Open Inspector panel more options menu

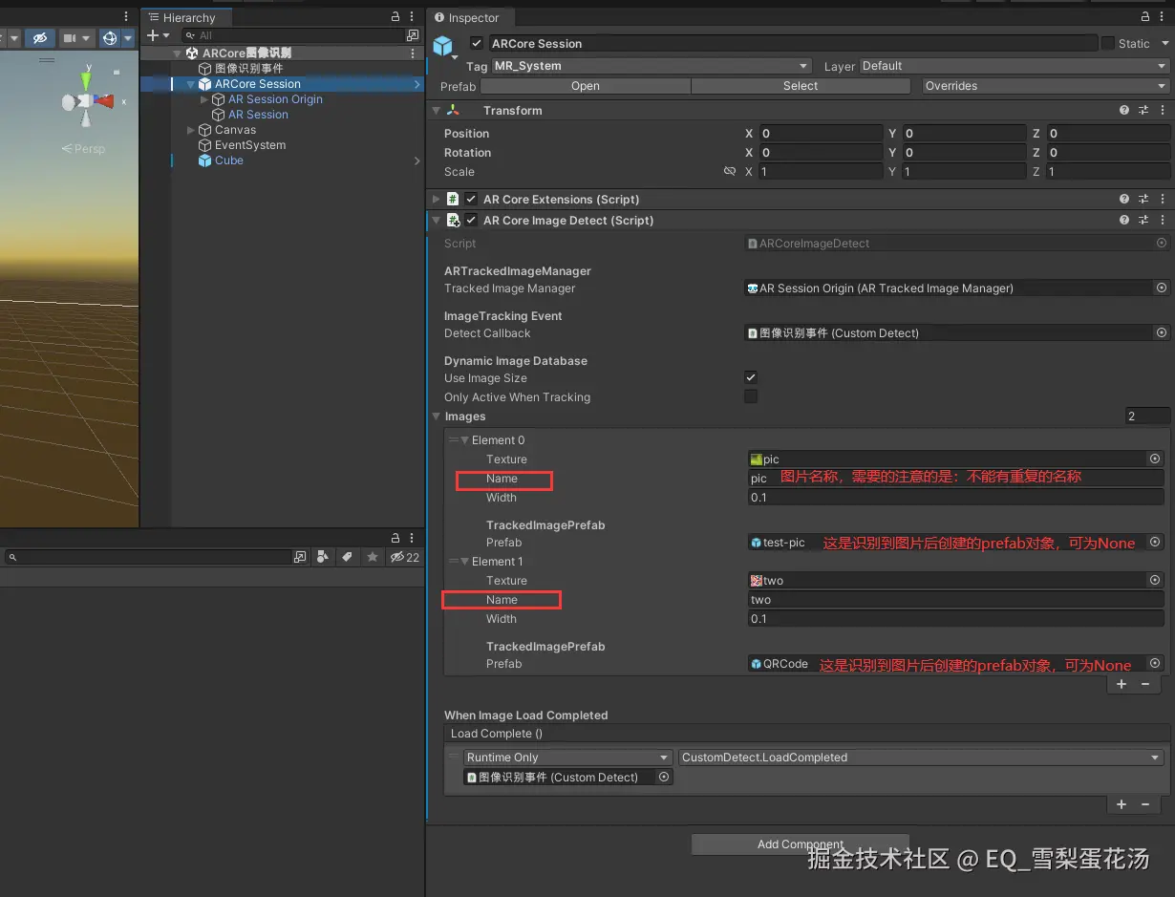click(1163, 17)
